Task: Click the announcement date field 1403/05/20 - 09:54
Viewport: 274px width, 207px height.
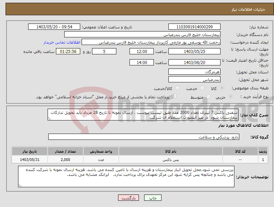Action: (54, 27)
